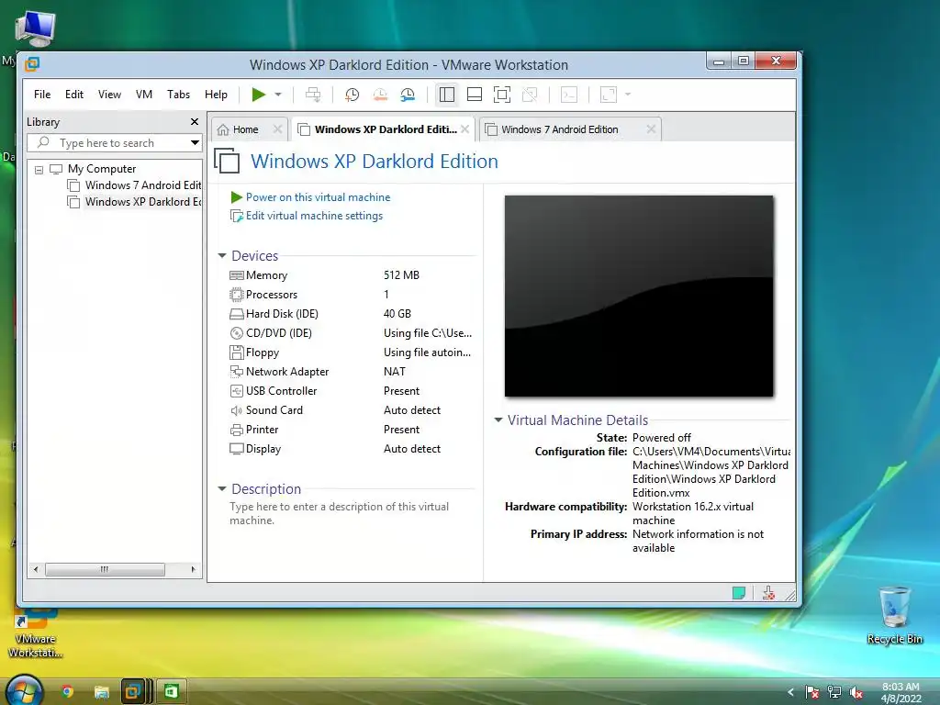Select Windows XP Darklord Edition in library
Viewport: 940px width, 705px height.
[x=142, y=202]
